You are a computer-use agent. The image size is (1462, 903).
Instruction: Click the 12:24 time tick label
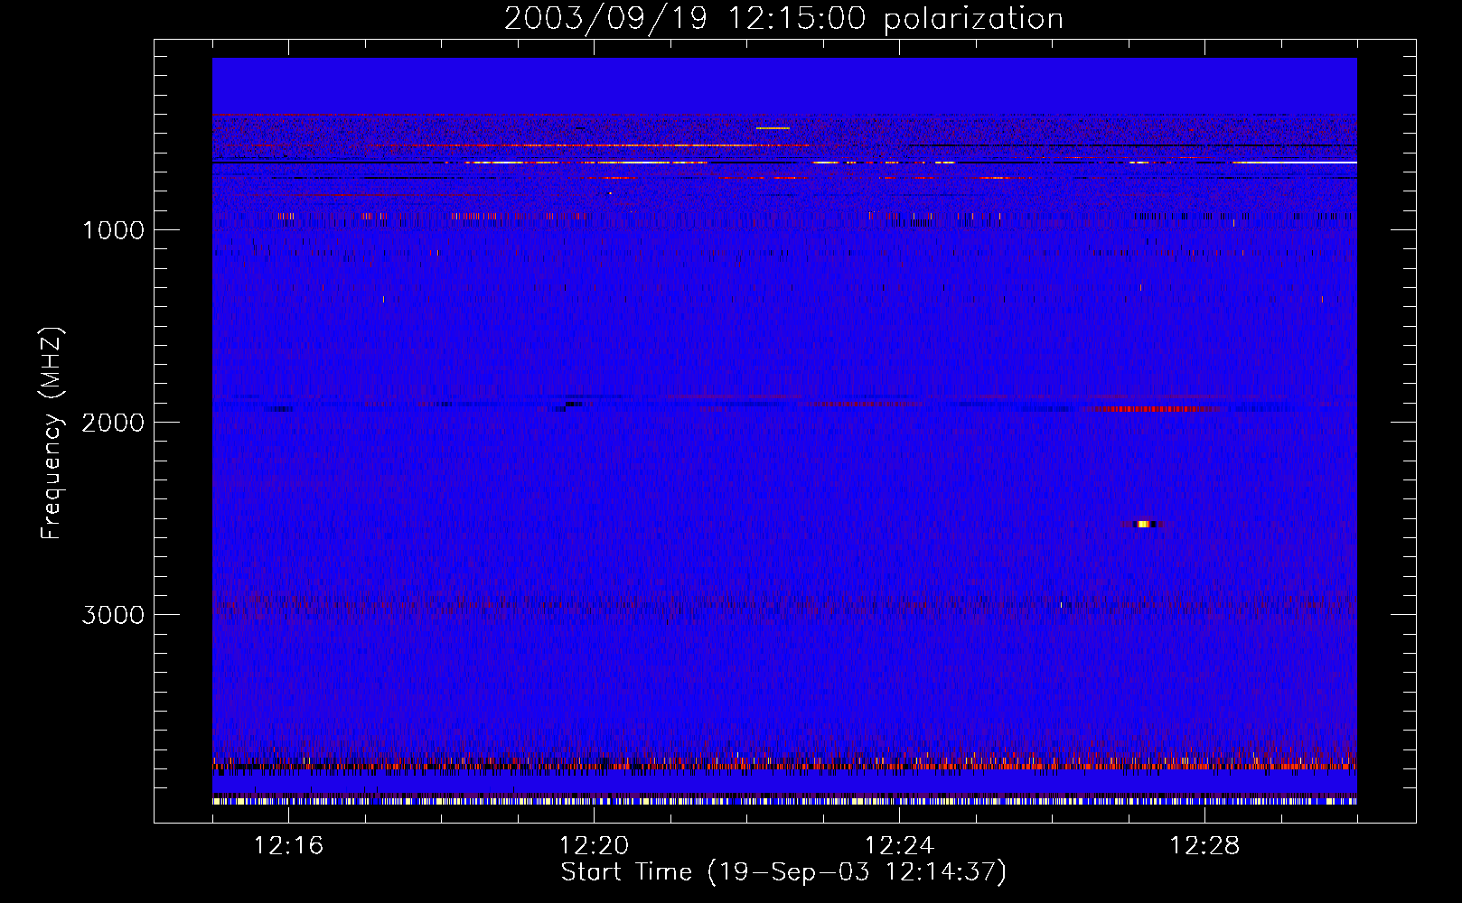pyautogui.click(x=899, y=846)
